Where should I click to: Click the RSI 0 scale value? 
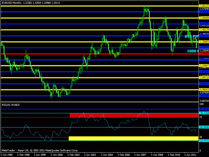200,151
